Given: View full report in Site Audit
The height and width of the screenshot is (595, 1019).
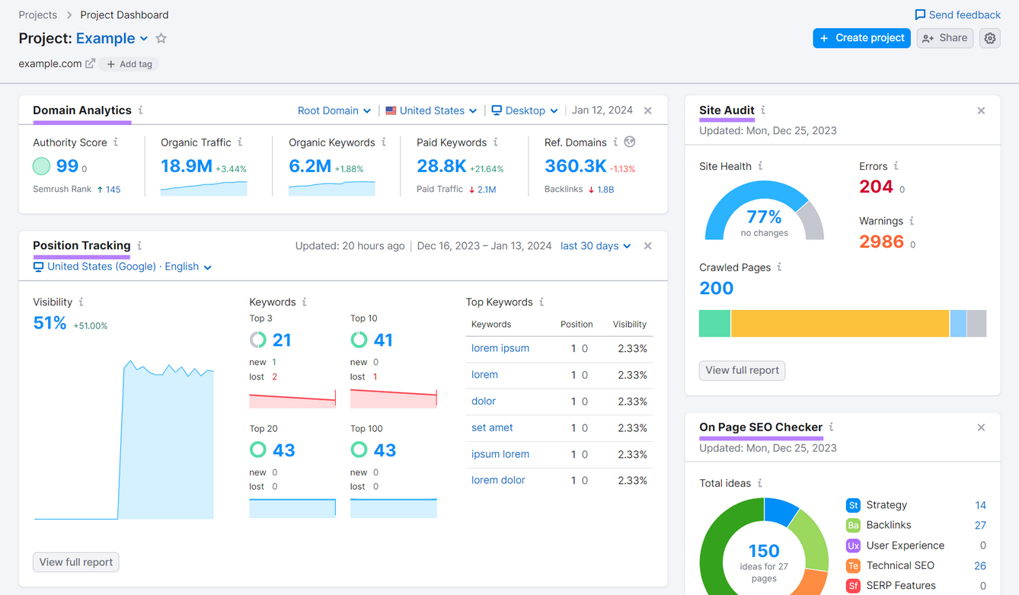Looking at the screenshot, I should point(742,370).
